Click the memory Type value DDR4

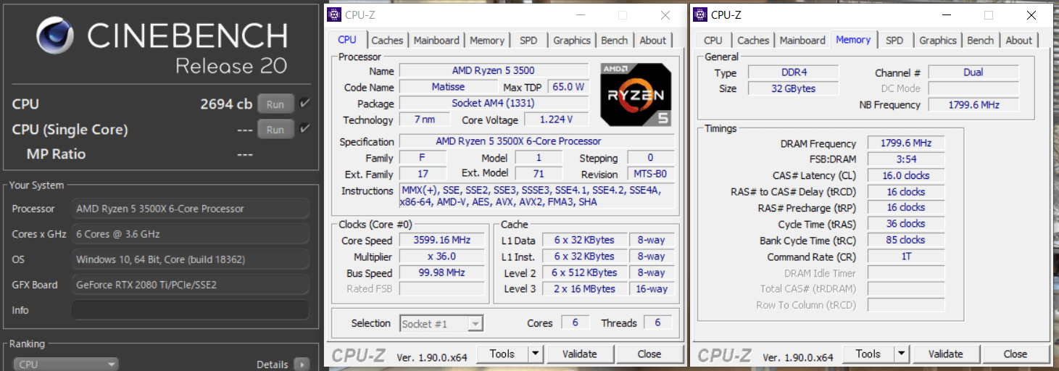click(x=793, y=72)
